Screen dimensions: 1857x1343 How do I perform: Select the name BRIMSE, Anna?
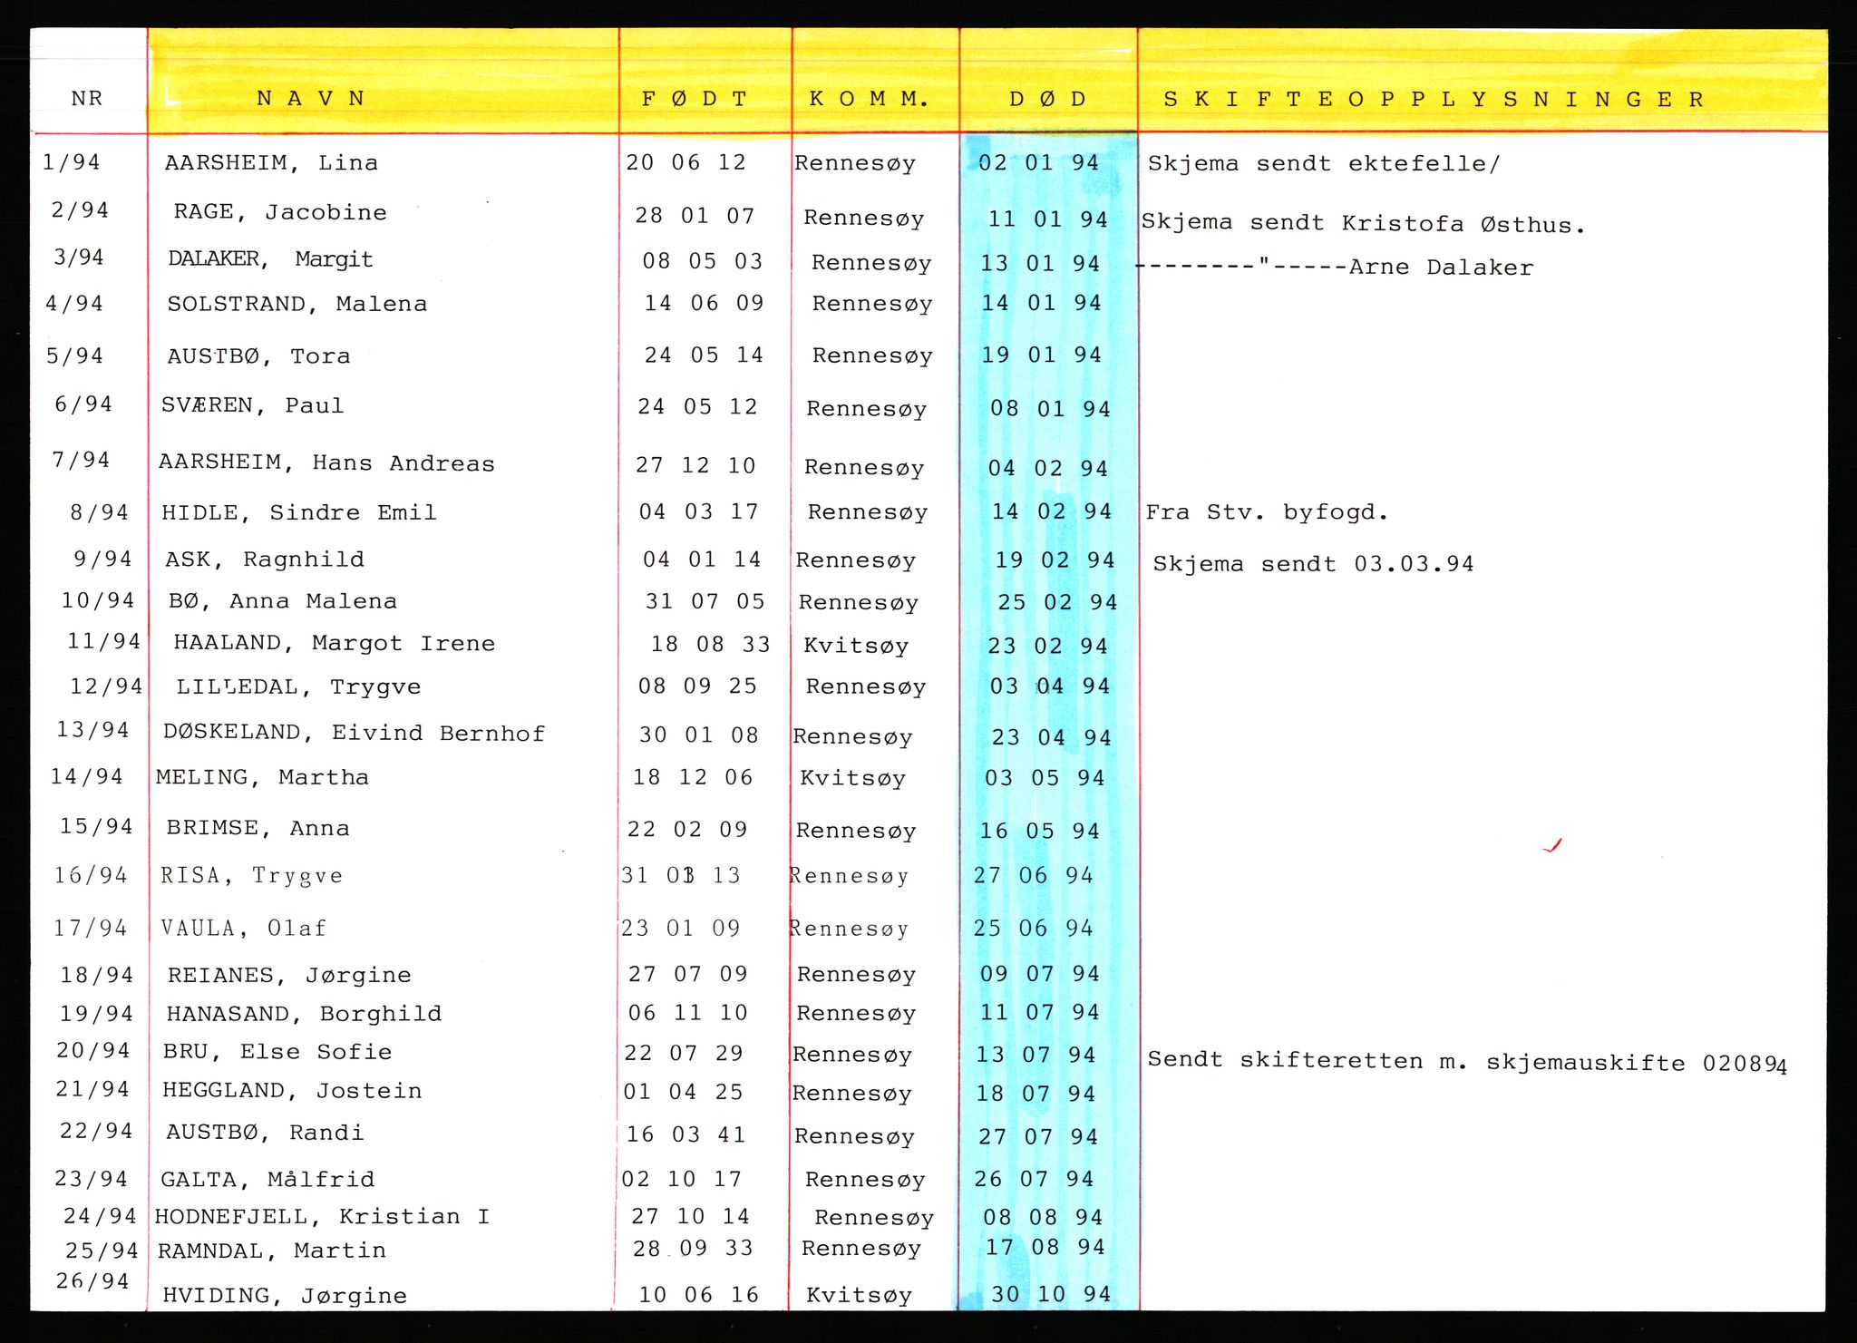coord(258,828)
